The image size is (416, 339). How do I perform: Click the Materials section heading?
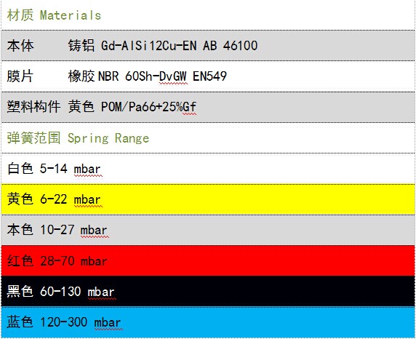pos(54,15)
